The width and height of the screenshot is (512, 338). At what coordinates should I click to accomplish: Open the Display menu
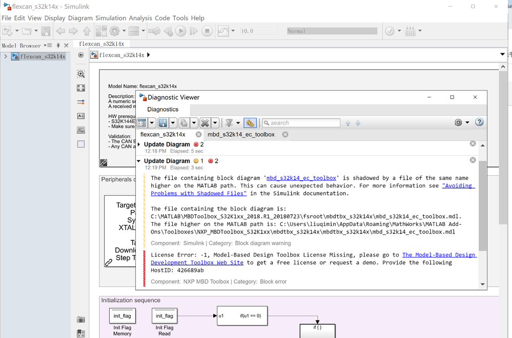[x=54, y=18]
